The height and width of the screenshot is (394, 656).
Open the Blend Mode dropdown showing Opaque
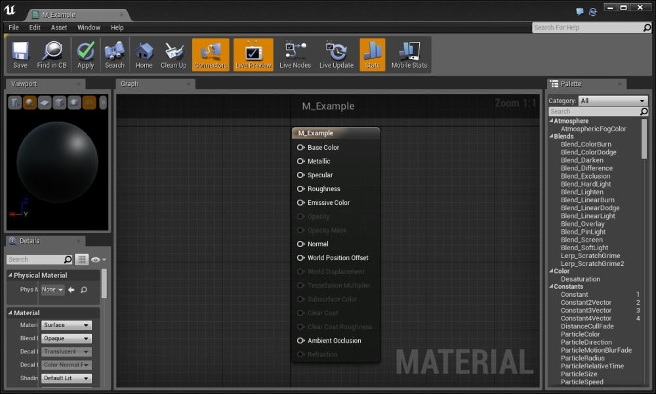coord(66,338)
